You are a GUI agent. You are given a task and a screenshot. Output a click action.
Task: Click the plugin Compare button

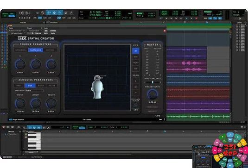[38, 33]
